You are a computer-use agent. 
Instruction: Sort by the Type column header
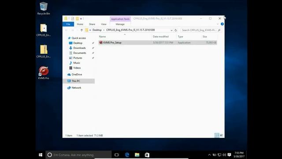pos(180,37)
